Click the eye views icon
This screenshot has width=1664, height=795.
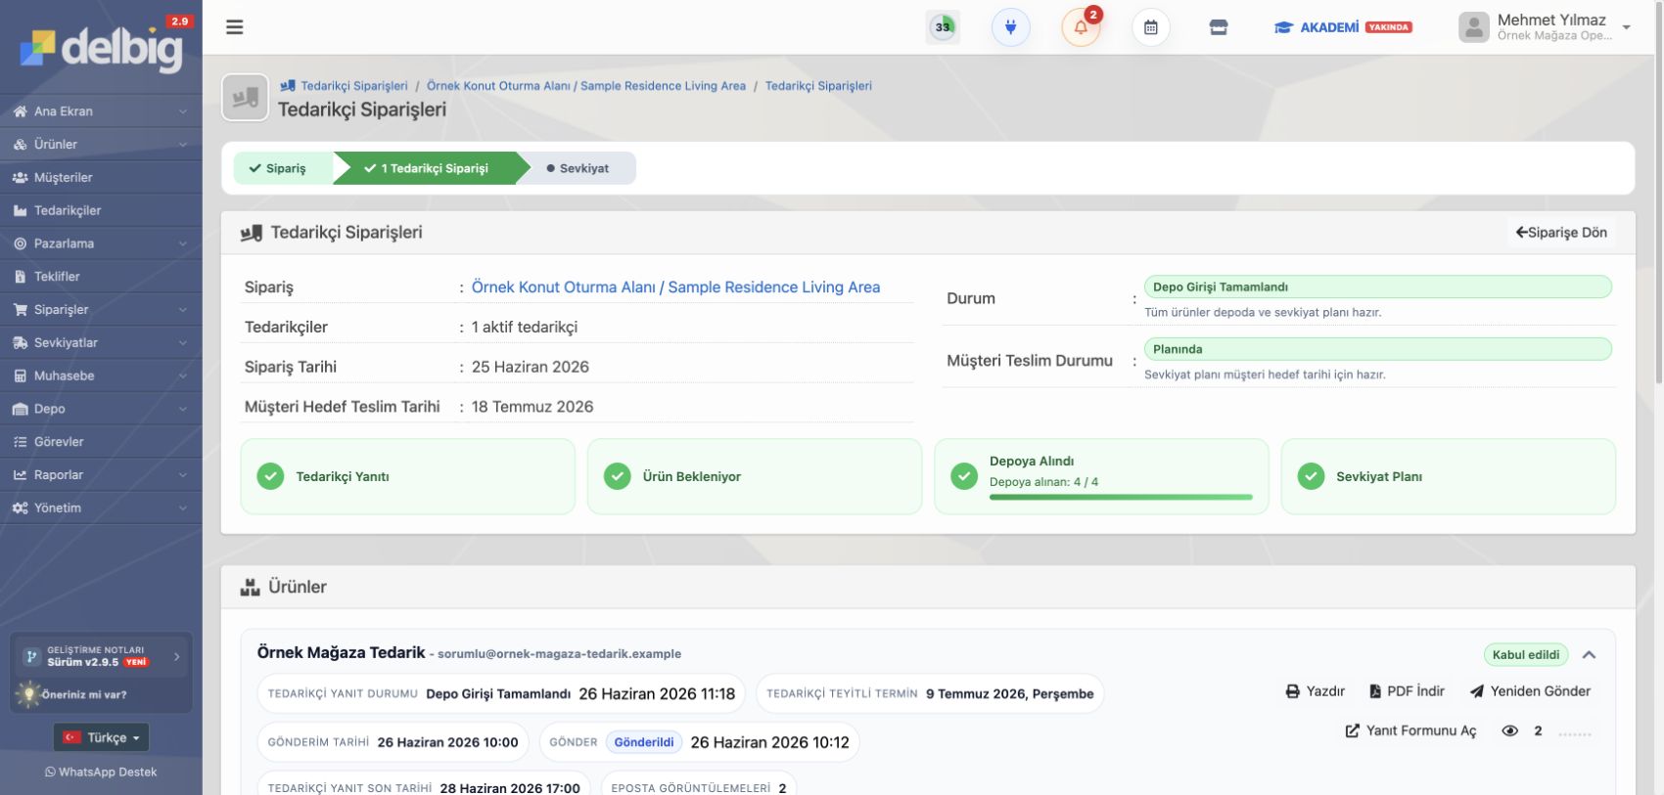[x=1510, y=730]
